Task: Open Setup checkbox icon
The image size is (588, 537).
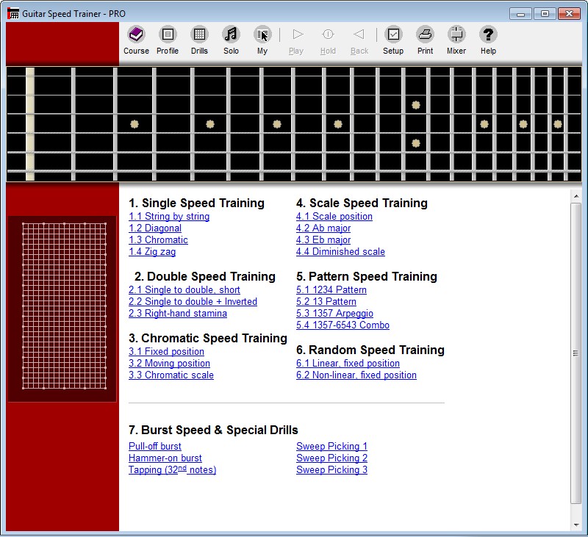Action: [393, 35]
